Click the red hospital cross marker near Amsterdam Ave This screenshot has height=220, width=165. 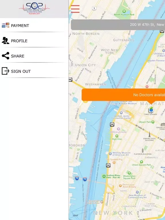[x=147, y=87]
